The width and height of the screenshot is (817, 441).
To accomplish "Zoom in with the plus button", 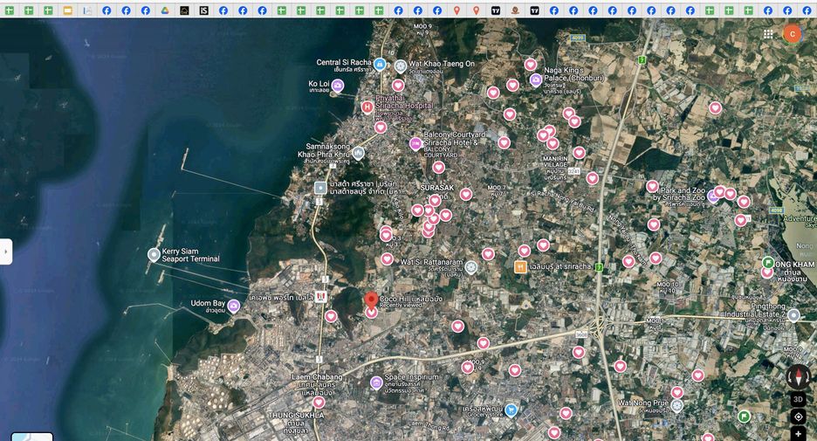I will coord(799,434).
